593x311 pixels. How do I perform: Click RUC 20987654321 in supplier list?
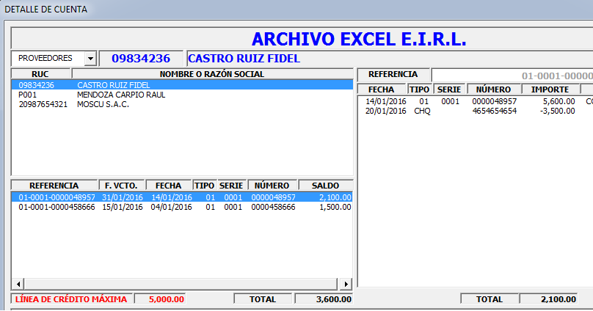pos(43,104)
